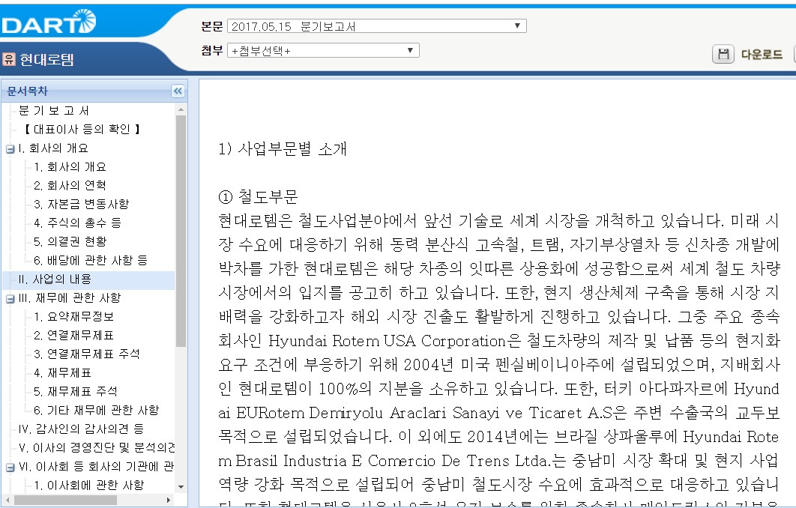Collapse the III. 재무에 관한 사항 node
The width and height of the screenshot is (796, 508).
point(10,298)
